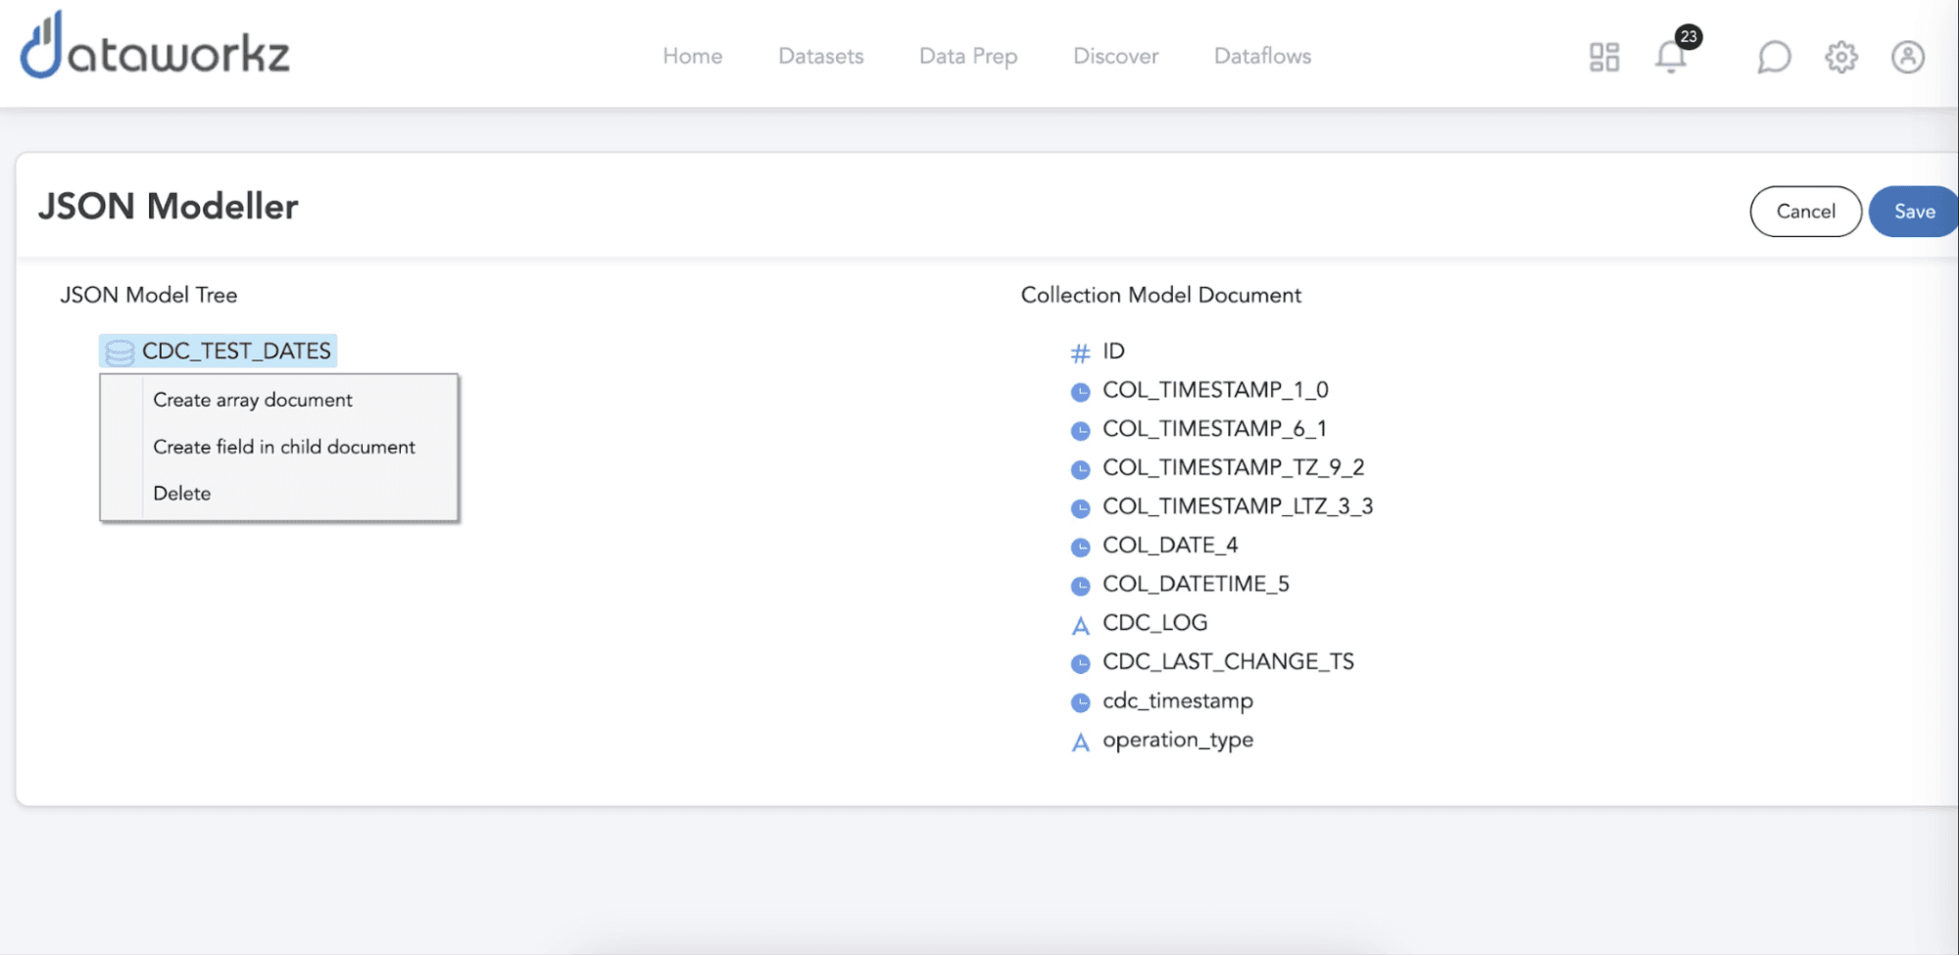
Task: Select the CDC_TEST_DATES tree node
Action: (x=236, y=351)
